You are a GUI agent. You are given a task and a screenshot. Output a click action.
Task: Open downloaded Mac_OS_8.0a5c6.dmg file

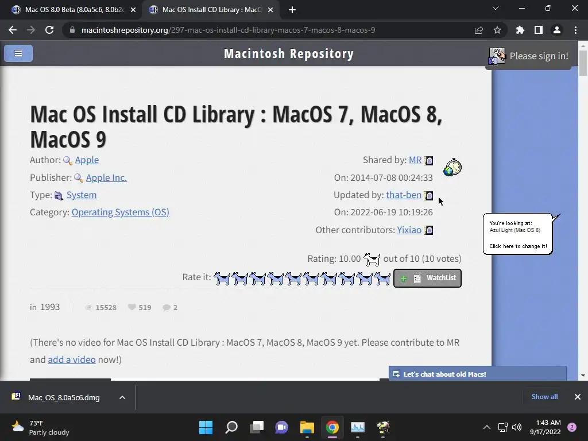click(x=64, y=397)
